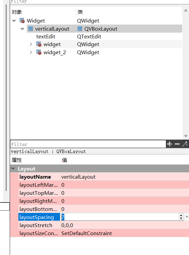The image size is (189, 255).
Task: Collapse the Layout property group
Action: 13,169
